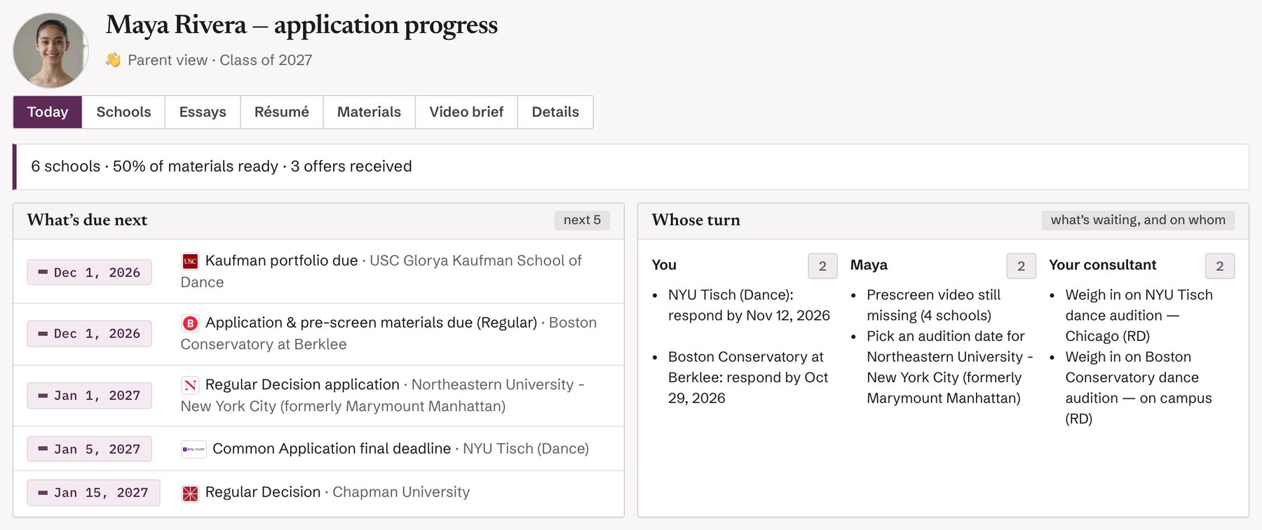This screenshot has width=1262, height=530.
Task: Select the Résumé tab
Action: pyautogui.click(x=282, y=112)
